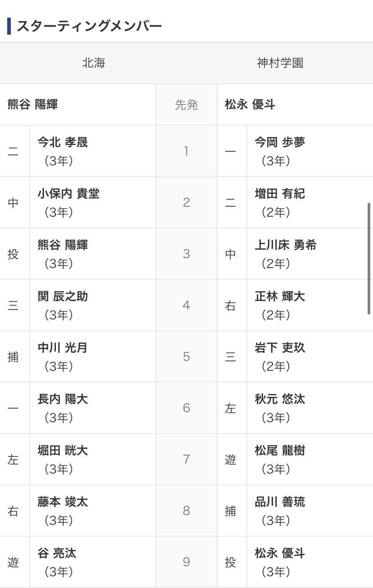Tap left fielder 堀田 晄大
Screen dimensions: 373x588
[63, 451]
